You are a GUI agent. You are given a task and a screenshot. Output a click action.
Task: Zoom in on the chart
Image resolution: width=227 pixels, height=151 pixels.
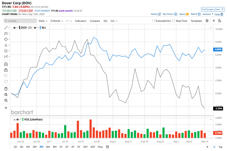click(x=6, y=95)
